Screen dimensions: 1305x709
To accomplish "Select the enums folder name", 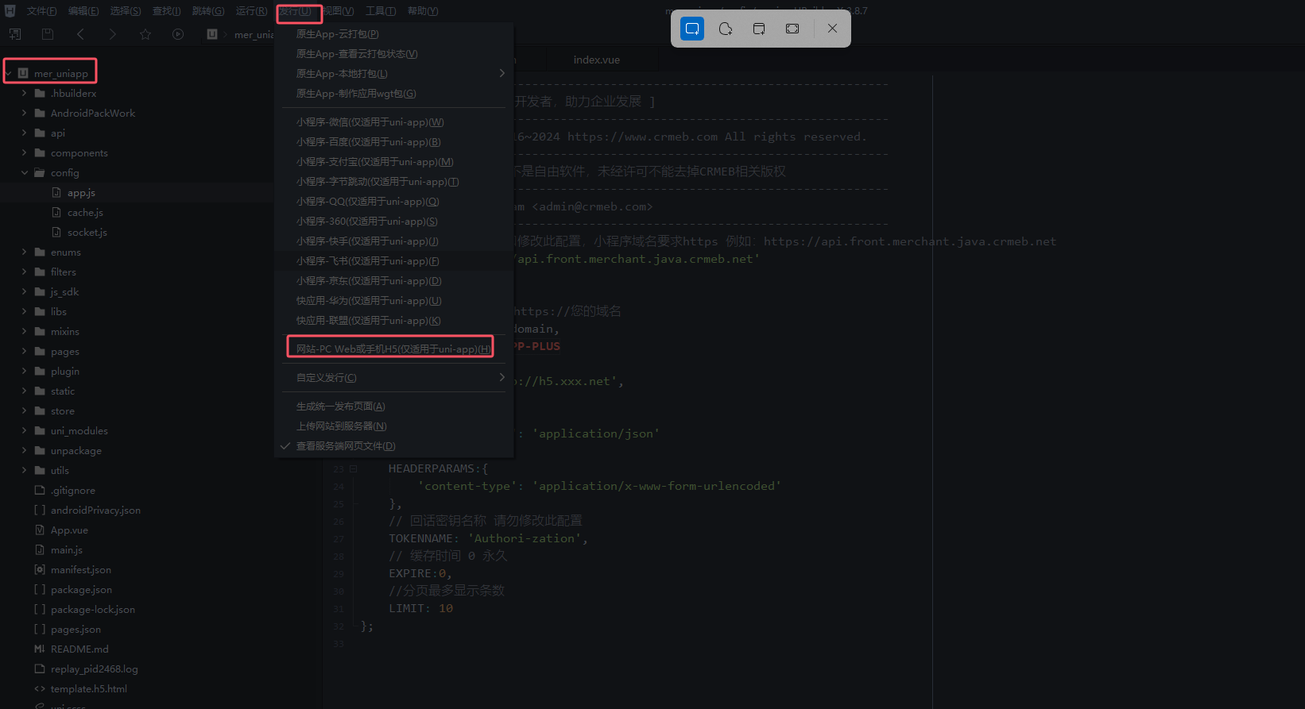I will pos(66,252).
